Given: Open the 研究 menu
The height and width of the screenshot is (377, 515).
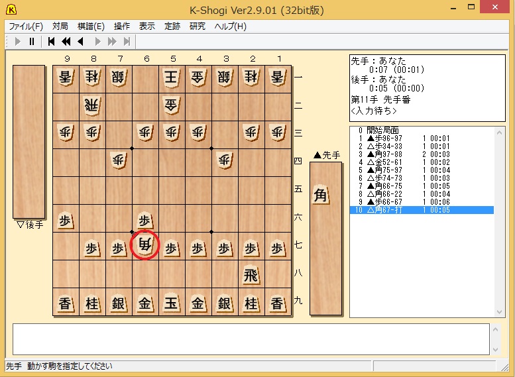Looking at the screenshot, I should click(x=198, y=27).
